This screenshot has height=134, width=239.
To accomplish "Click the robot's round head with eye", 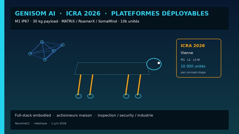I will pyautogui.click(x=154, y=64).
